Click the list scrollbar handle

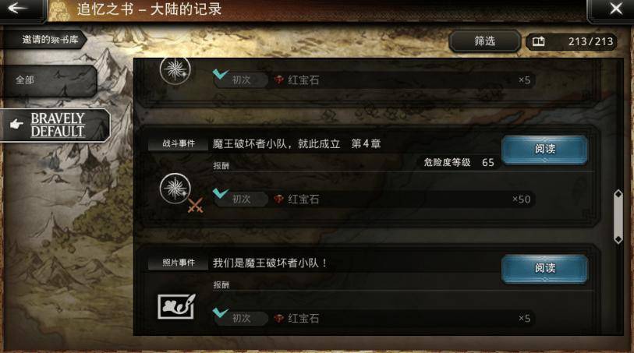pyautogui.click(x=618, y=217)
